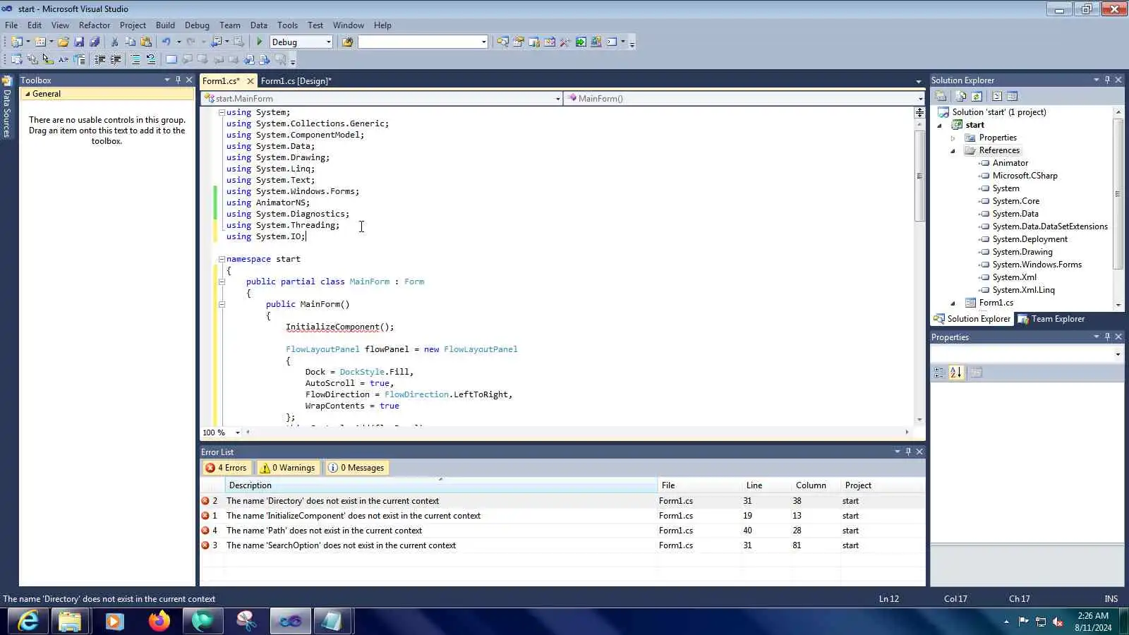Select the 'Directory' does not exist error row
The height and width of the screenshot is (635, 1129).
[562, 501]
